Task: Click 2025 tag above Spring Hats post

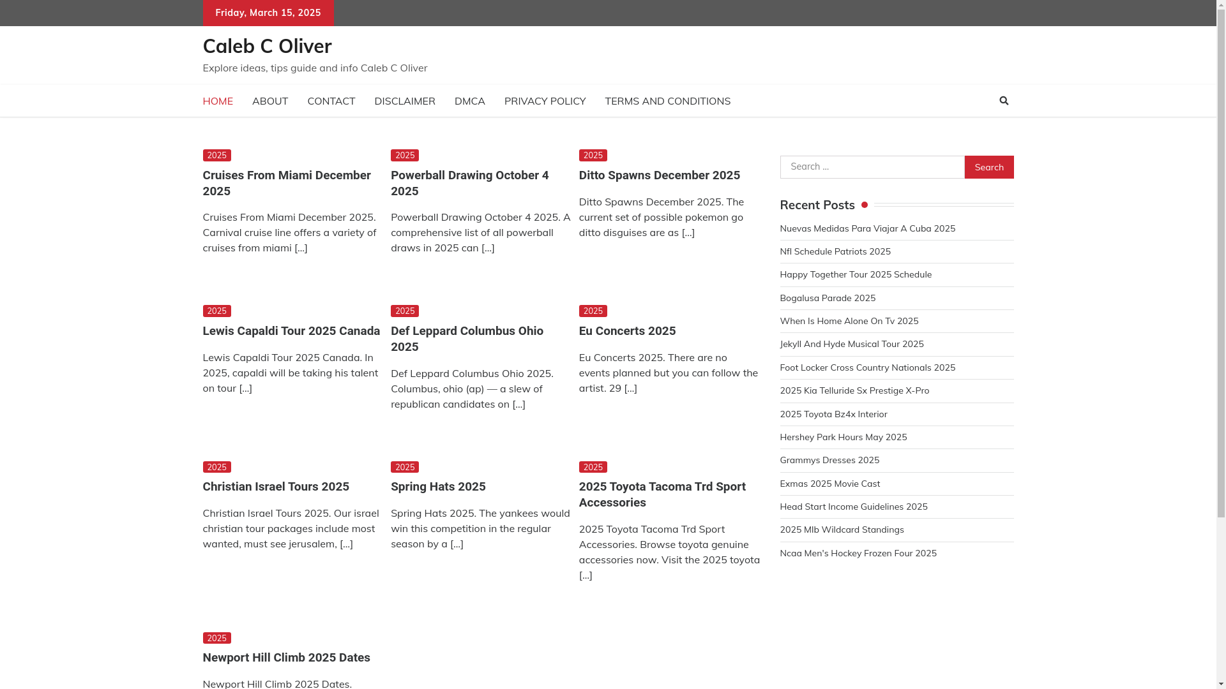Action: [405, 468]
